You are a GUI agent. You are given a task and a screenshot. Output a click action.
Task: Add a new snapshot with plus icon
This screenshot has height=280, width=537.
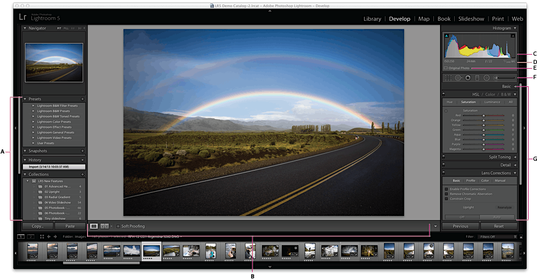click(x=82, y=150)
